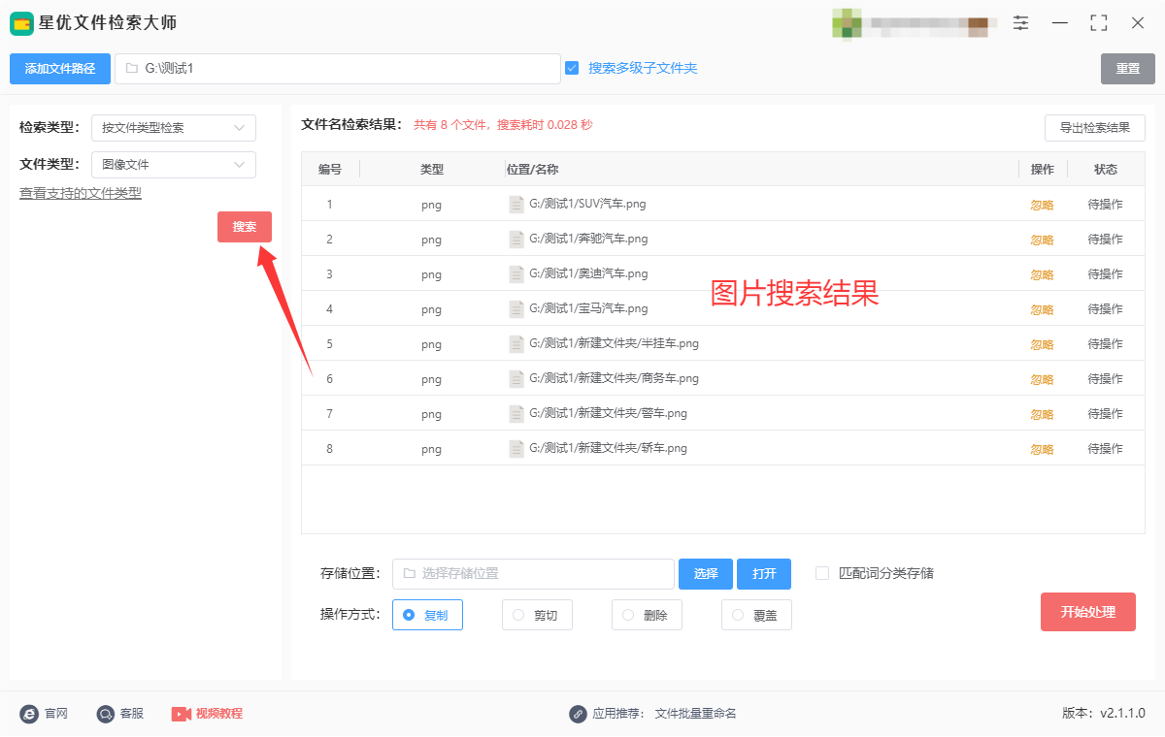Click the file icon beside 商务车.png
The width and height of the screenshot is (1165, 737).
click(x=516, y=379)
